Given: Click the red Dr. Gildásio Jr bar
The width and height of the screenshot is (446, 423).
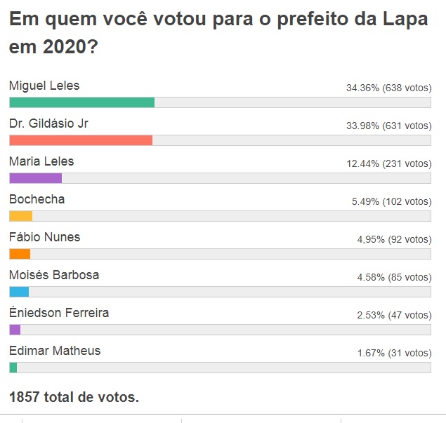Looking at the screenshot, I should [x=81, y=140].
